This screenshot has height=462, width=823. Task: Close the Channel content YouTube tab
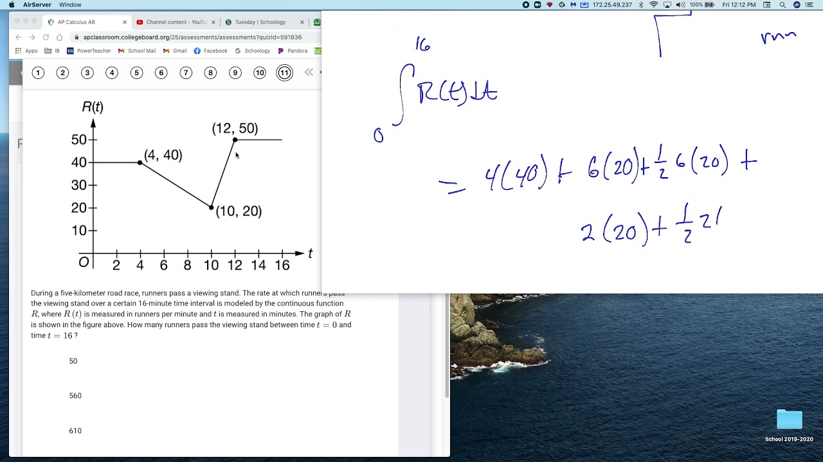(213, 22)
